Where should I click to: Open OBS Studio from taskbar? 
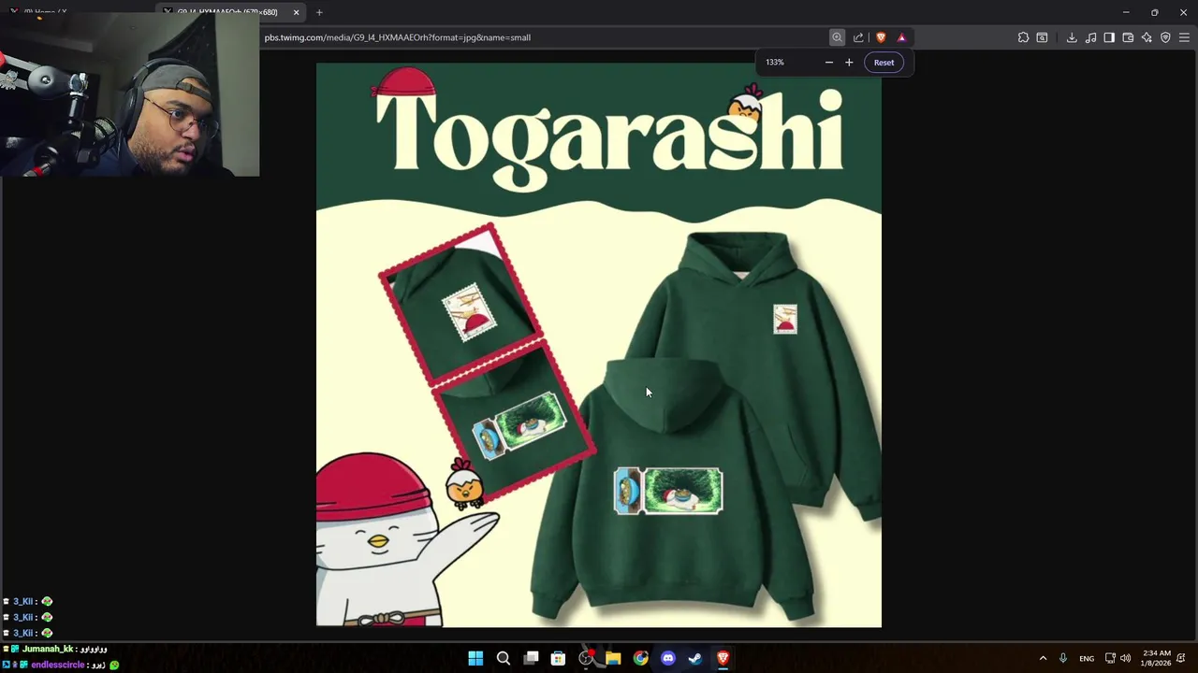(x=586, y=658)
